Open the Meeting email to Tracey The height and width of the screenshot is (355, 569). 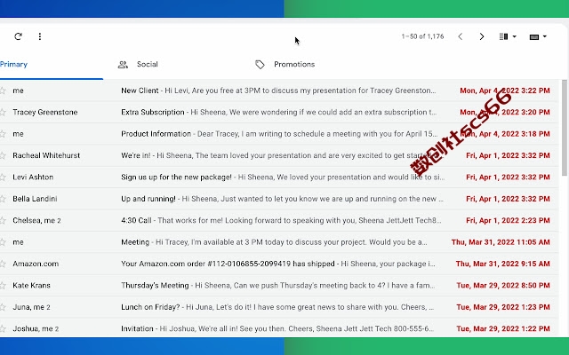278,242
